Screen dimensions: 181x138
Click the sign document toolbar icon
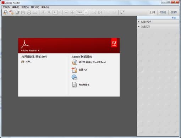click(x=17, y=12)
